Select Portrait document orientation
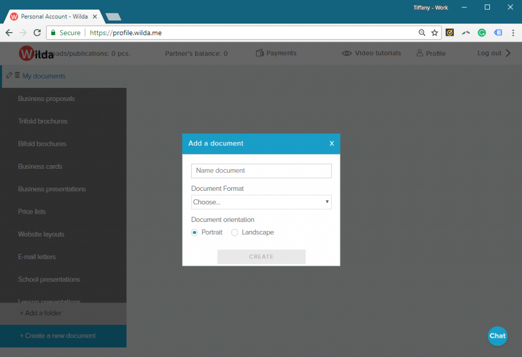 coord(194,232)
